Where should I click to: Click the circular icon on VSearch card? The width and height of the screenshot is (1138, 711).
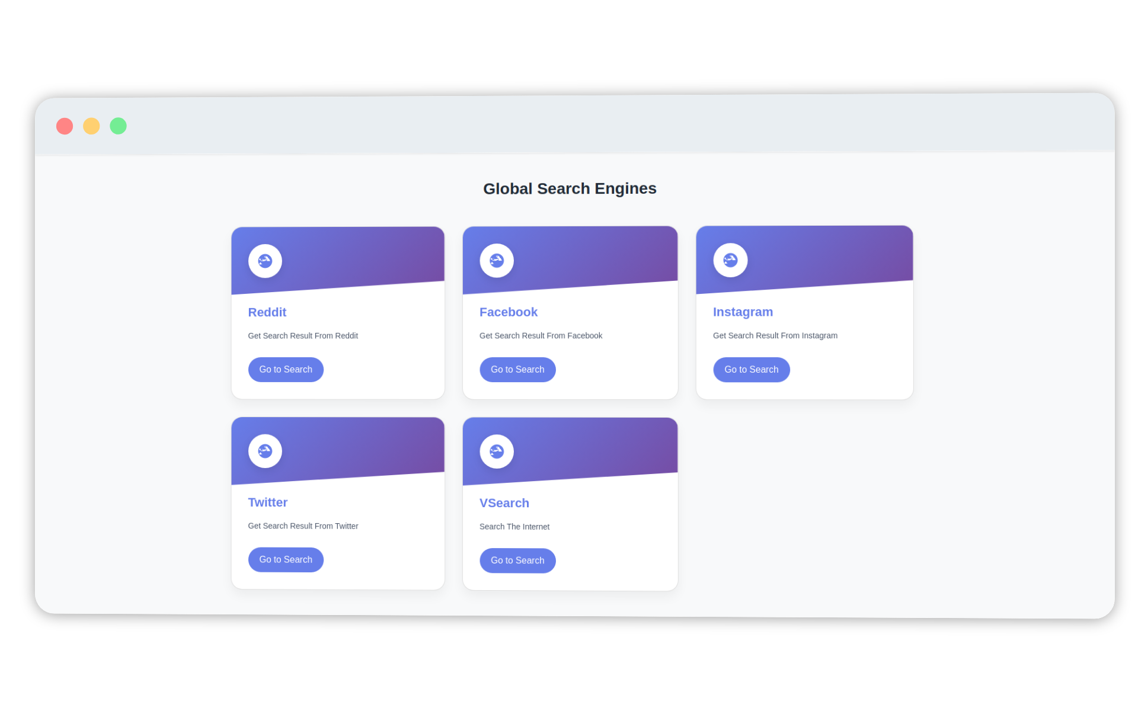tap(497, 451)
